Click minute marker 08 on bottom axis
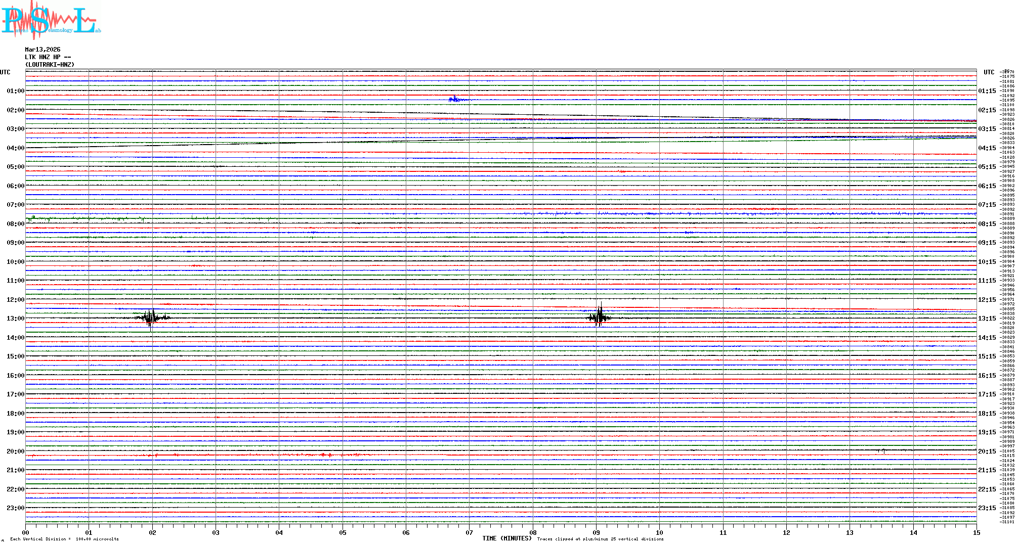This screenshot has height=546, width=1017. (533, 532)
